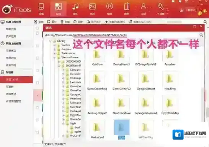Image resolution: width=209 pixels, height=147 pixels.
Task: Select the 00000000 folder in tree
Action: coord(73,61)
